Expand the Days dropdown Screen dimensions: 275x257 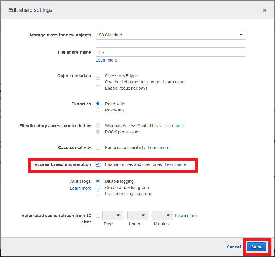[x=112, y=215]
